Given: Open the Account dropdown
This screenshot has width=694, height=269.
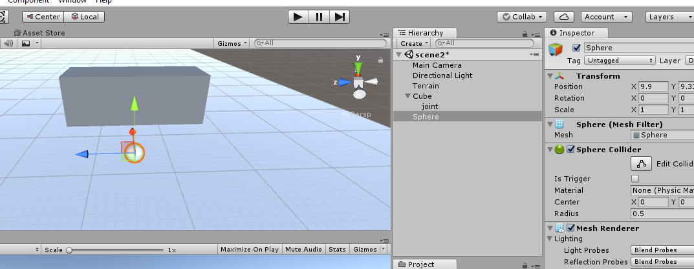Looking at the screenshot, I should pyautogui.click(x=606, y=17).
